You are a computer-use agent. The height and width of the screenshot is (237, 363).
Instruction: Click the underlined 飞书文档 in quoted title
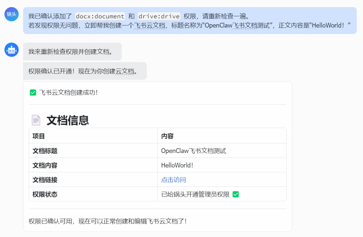[244, 26]
